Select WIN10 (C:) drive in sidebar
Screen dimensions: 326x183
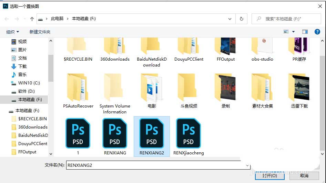point(29,83)
